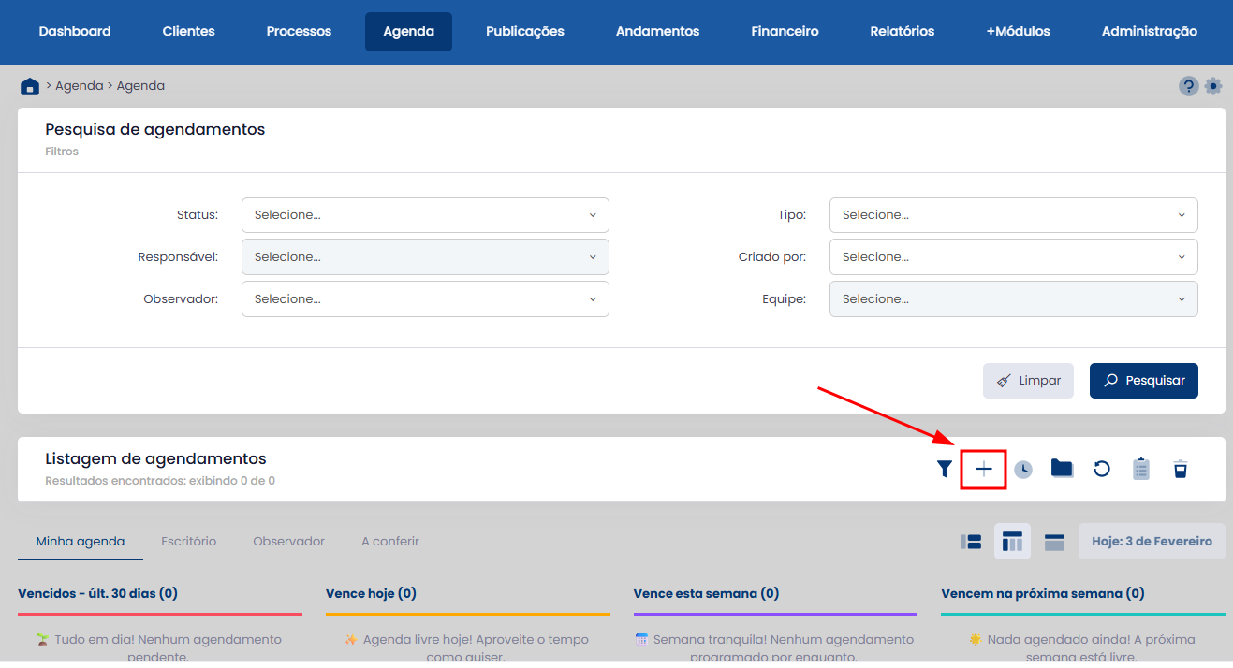Click the folder icon in the listing toolbar
This screenshot has height=668, width=1233.
1062,469
